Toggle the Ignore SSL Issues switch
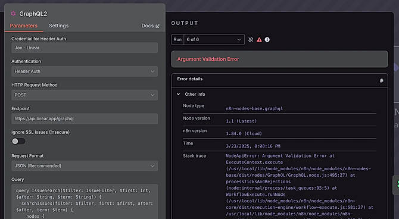The width and height of the screenshot is (399, 219). (x=18, y=141)
